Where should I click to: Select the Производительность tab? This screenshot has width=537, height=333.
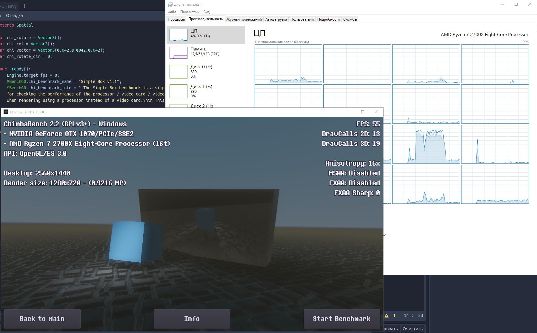point(206,19)
